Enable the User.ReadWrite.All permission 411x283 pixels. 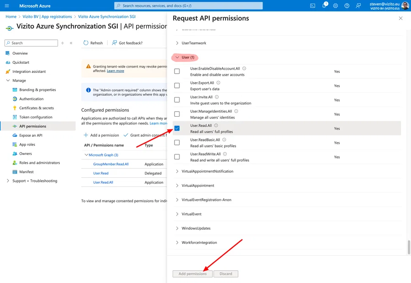click(177, 156)
